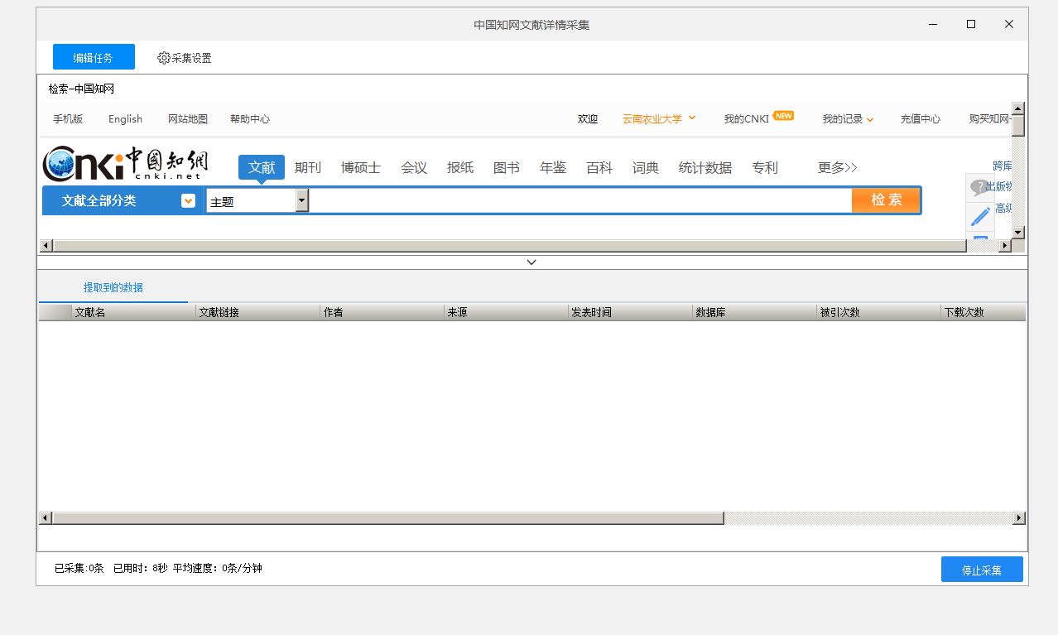The height and width of the screenshot is (635, 1058).
Task: Click the 来源 column header
Action: 506,312
